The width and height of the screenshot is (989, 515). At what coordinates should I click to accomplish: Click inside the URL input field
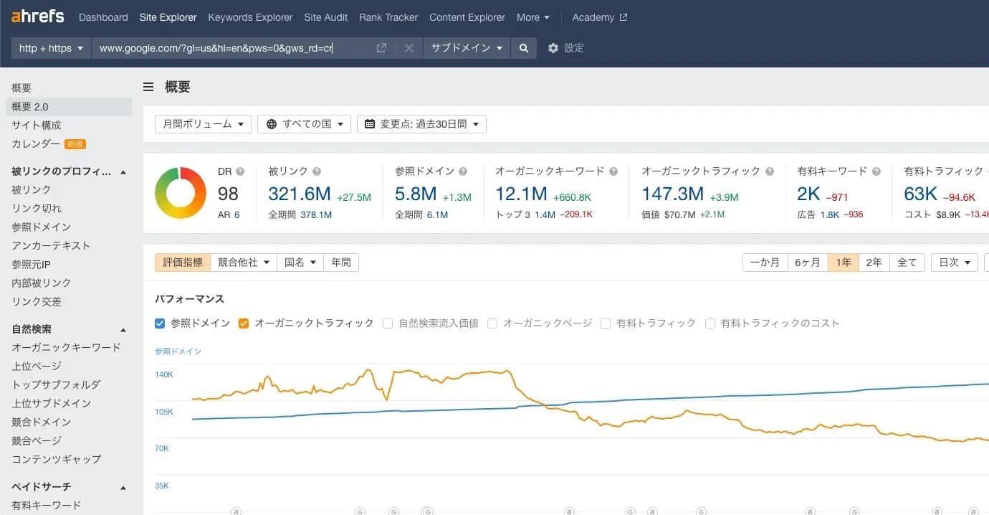coord(229,48)
